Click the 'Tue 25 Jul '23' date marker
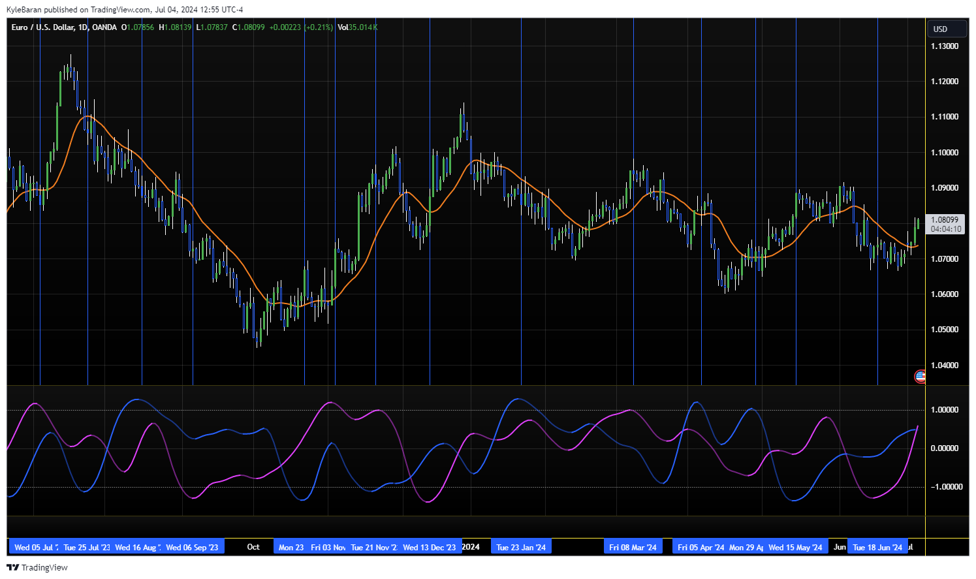976x579 pixels. pos(87,547)
